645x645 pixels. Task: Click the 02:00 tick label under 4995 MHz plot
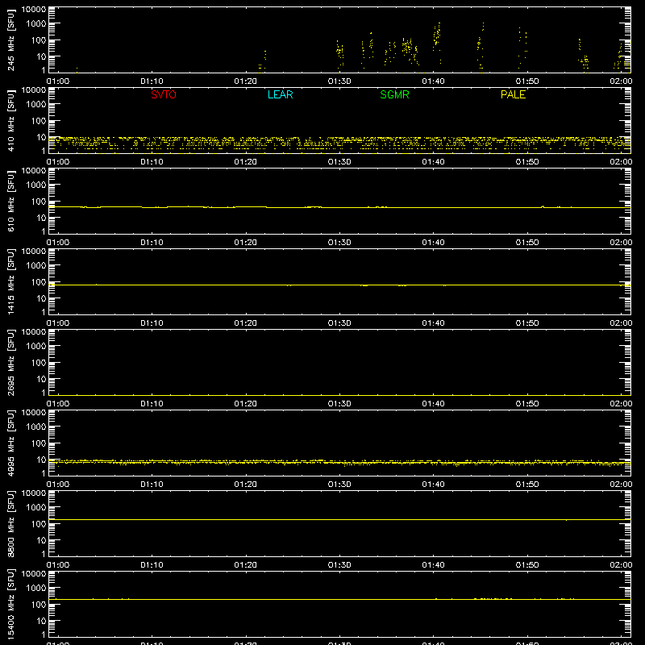coord(621,485)
